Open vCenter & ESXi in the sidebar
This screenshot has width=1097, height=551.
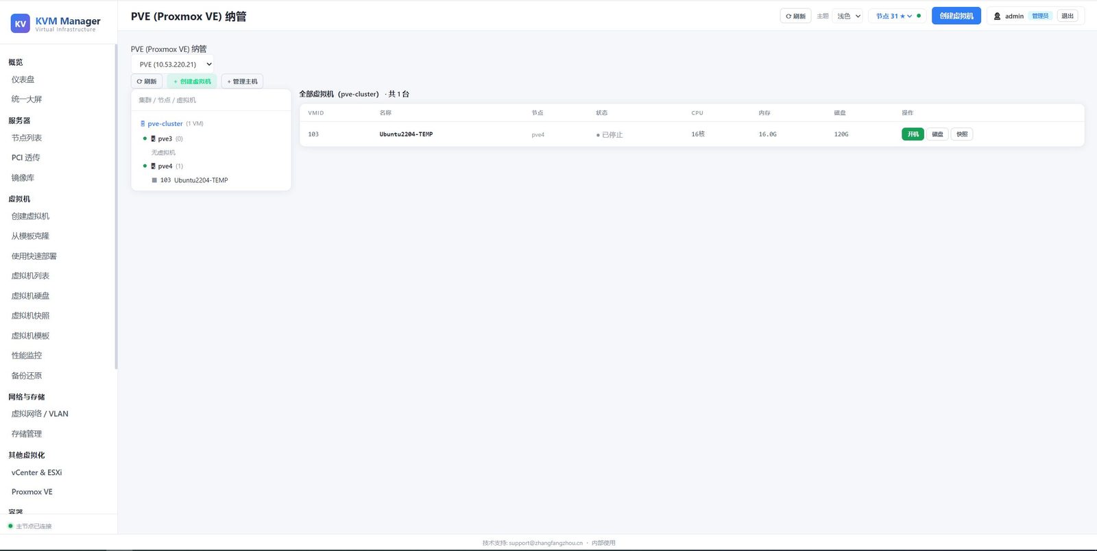tap(37, 472)
